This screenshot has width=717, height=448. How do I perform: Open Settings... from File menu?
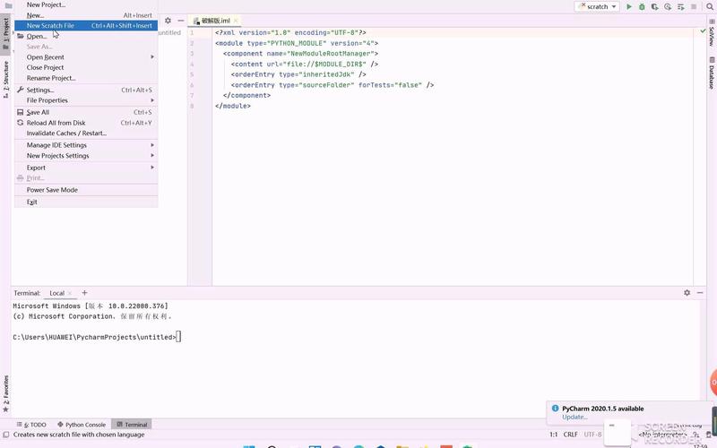86,90
